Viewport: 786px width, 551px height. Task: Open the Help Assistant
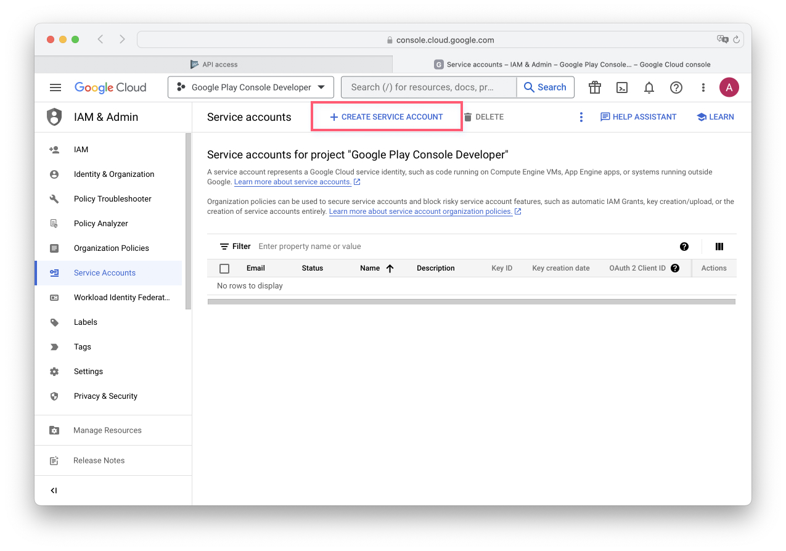pyautogui.click(x=638, y=117)
